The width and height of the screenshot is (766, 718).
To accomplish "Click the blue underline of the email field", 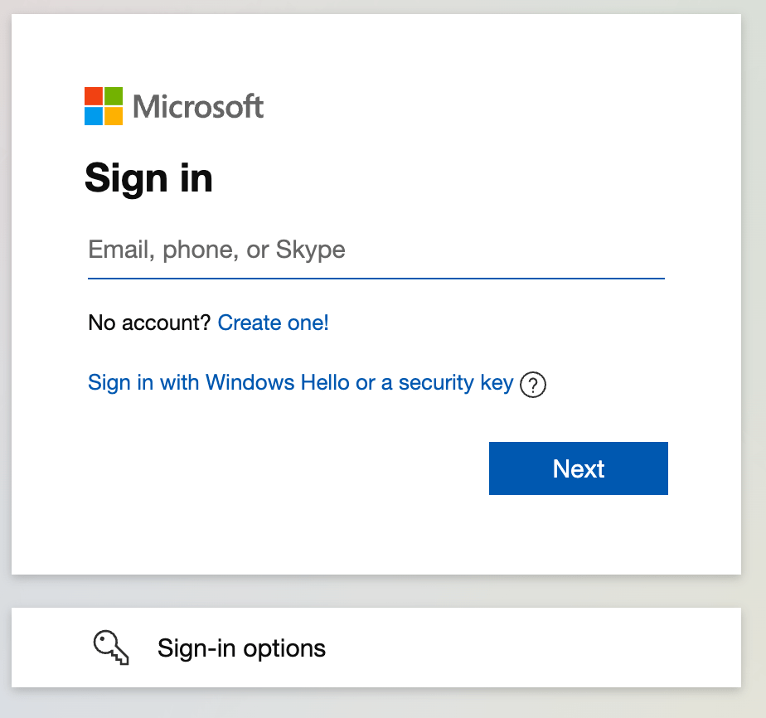I will pyautogui.click(x=376, y=279).
